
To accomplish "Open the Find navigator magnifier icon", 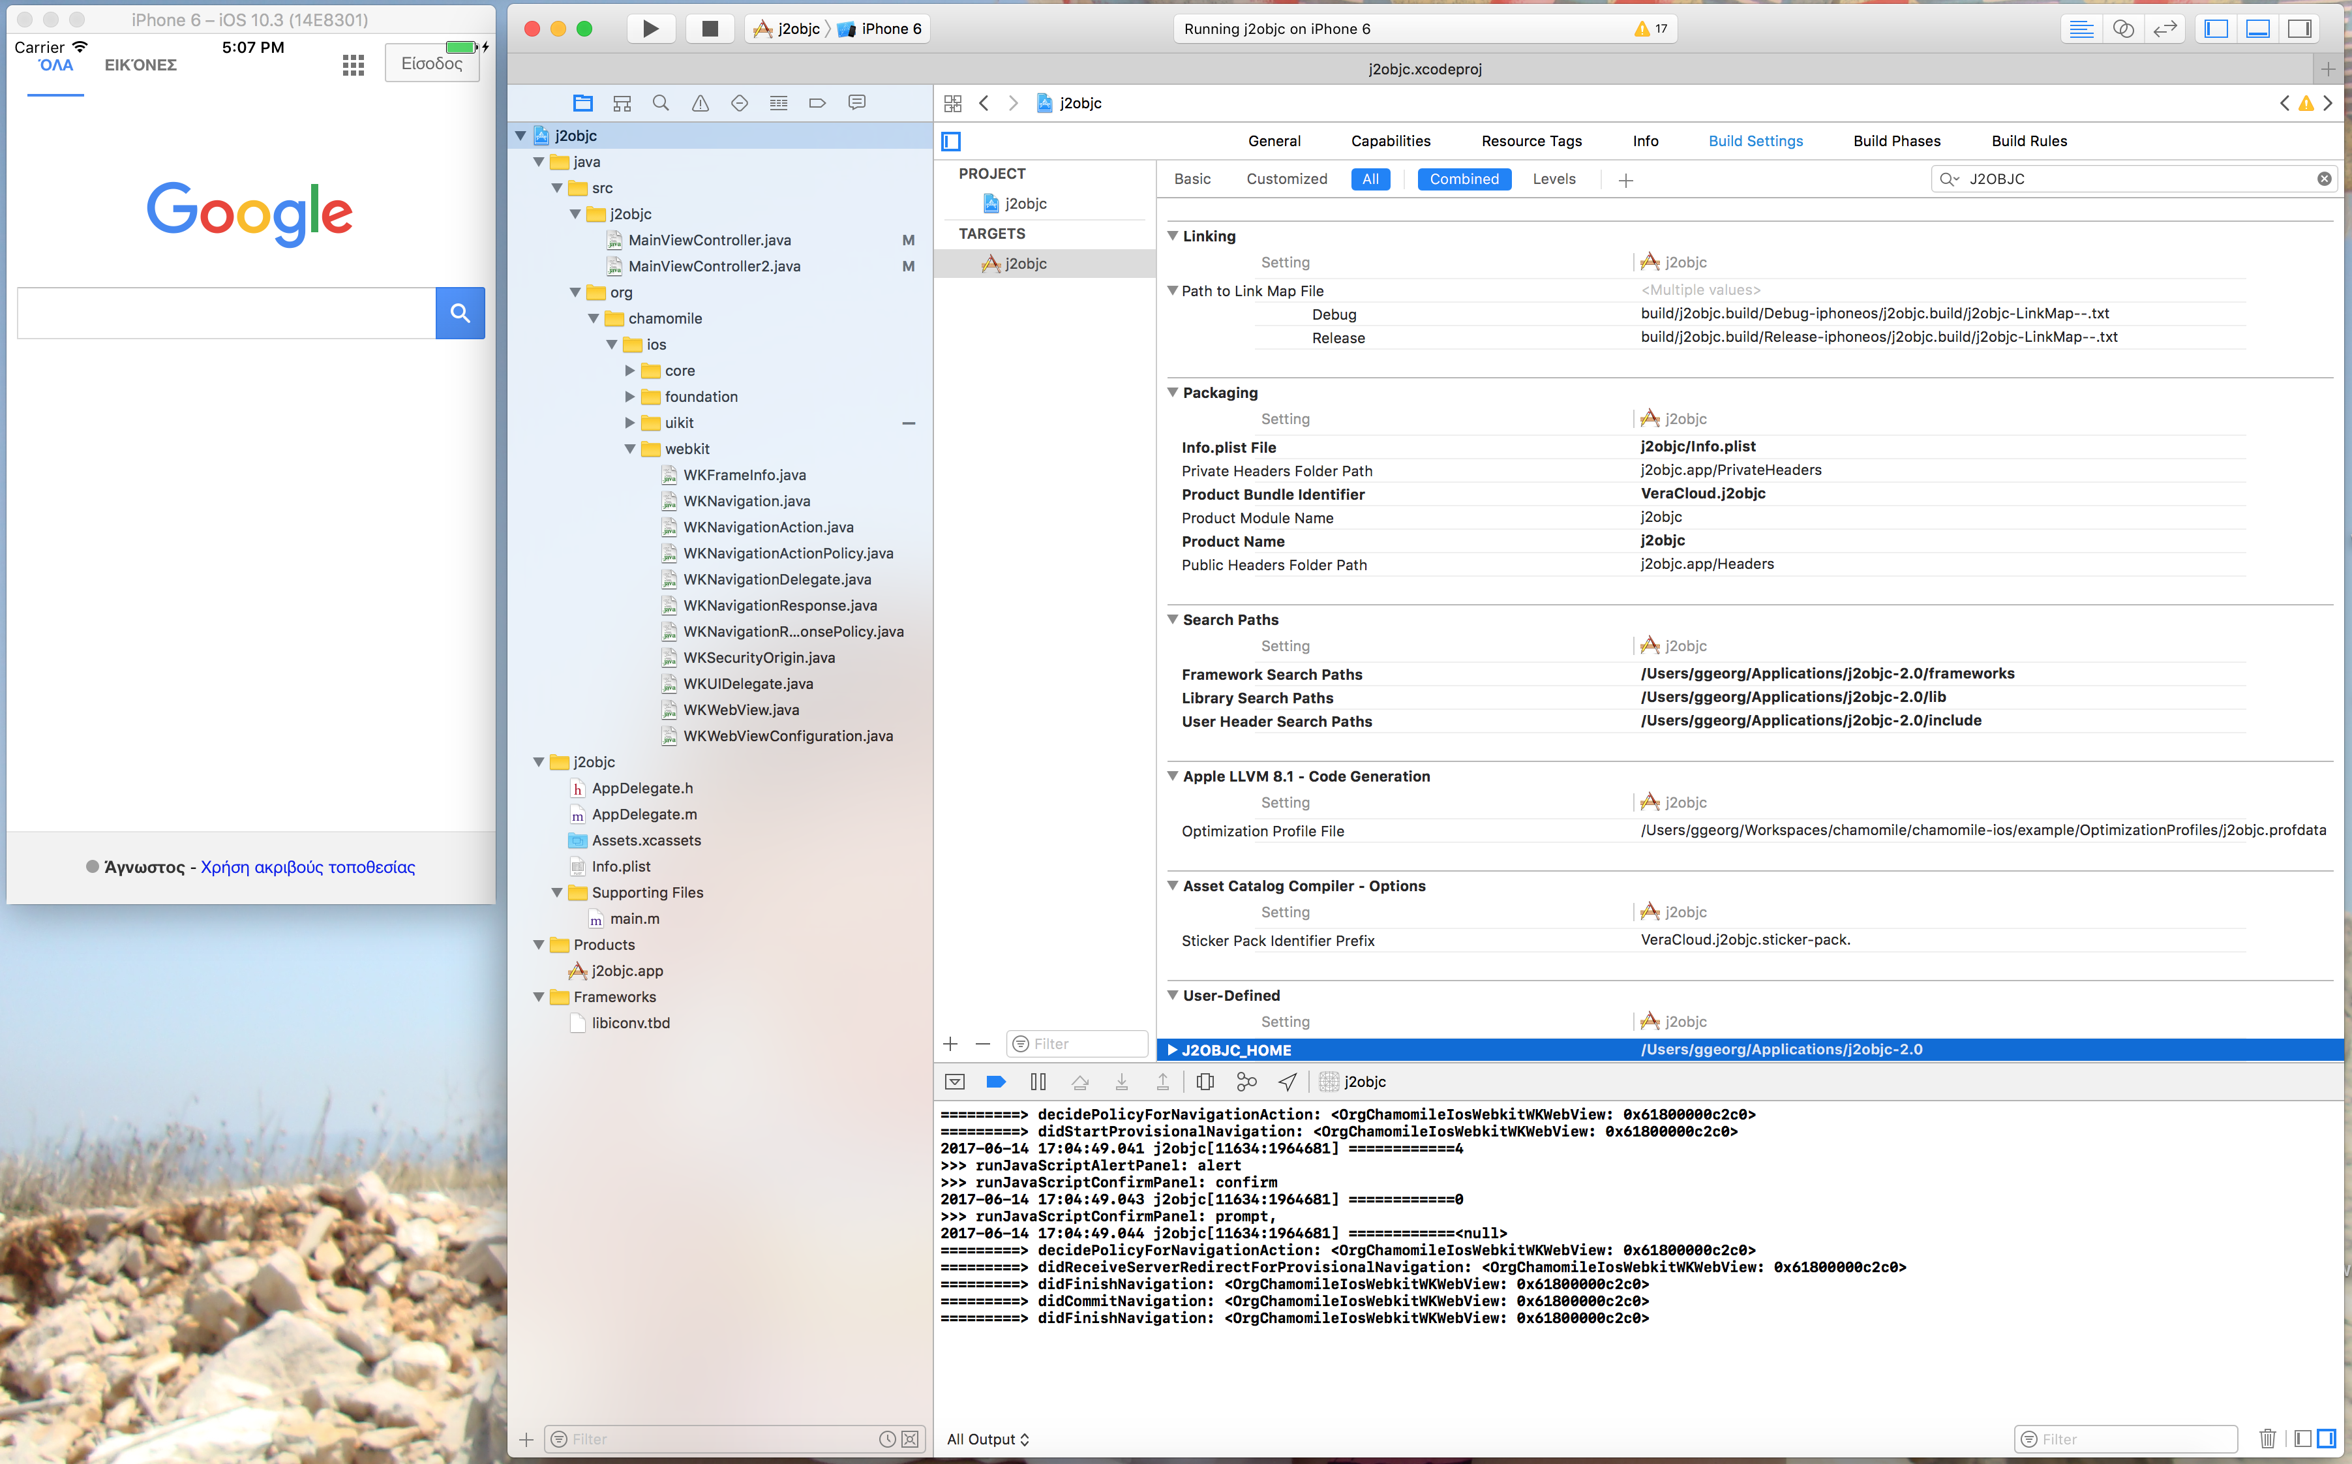I will click(x=661, y=102).
